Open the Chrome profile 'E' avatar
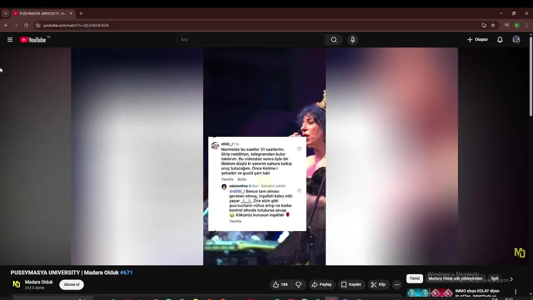533x300 pixels. tap(517, 25)
